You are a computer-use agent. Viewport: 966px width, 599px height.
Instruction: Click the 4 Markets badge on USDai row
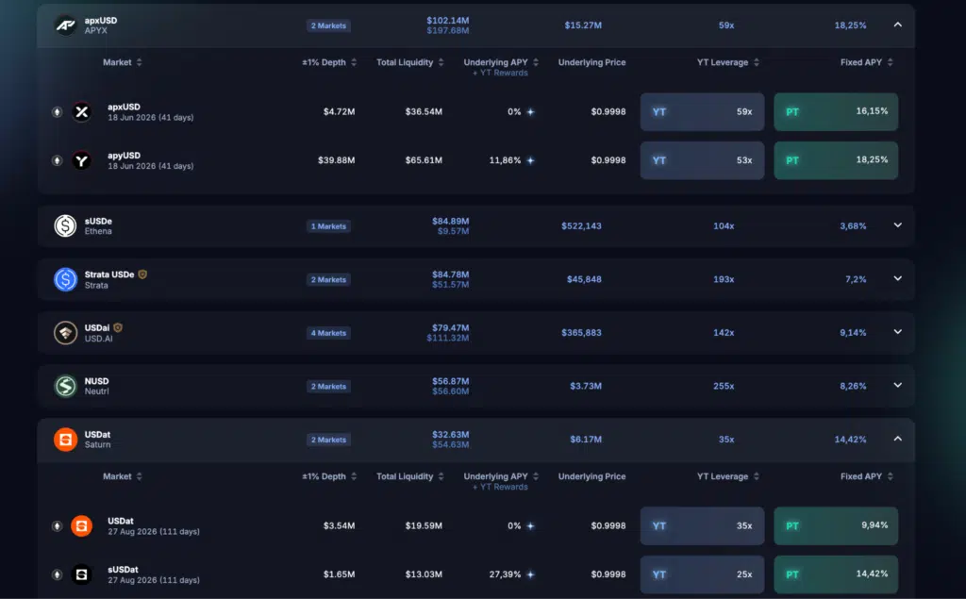click(328, 333)
